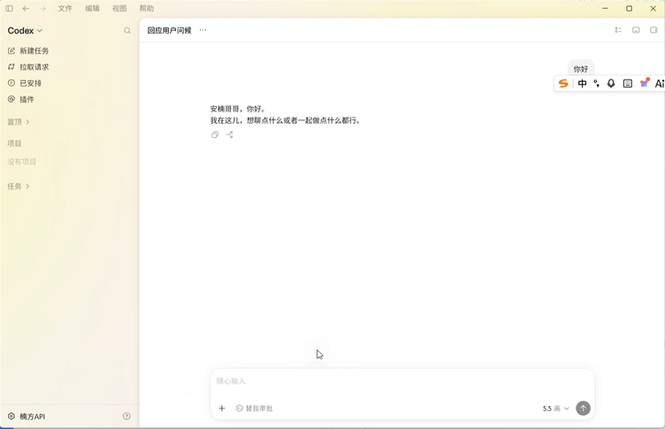Expand the Codex dropdown
665x429 pixels.
tap(25, 31)
